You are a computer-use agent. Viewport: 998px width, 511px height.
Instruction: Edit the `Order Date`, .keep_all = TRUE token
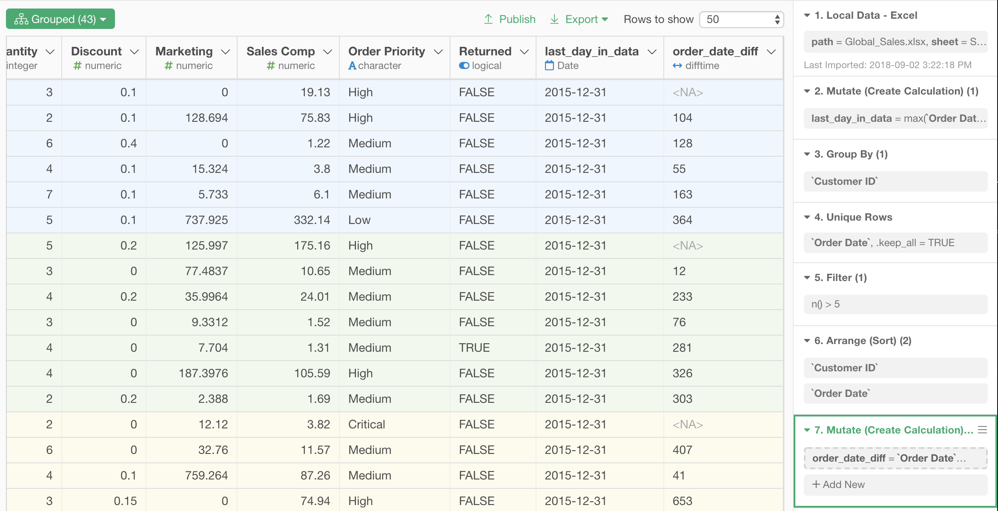[x=895, y=243]
